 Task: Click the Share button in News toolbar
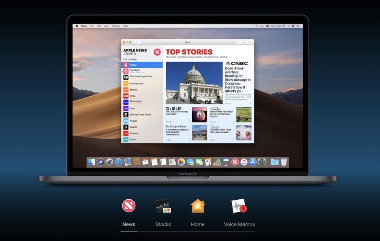[x=250, y=42]
